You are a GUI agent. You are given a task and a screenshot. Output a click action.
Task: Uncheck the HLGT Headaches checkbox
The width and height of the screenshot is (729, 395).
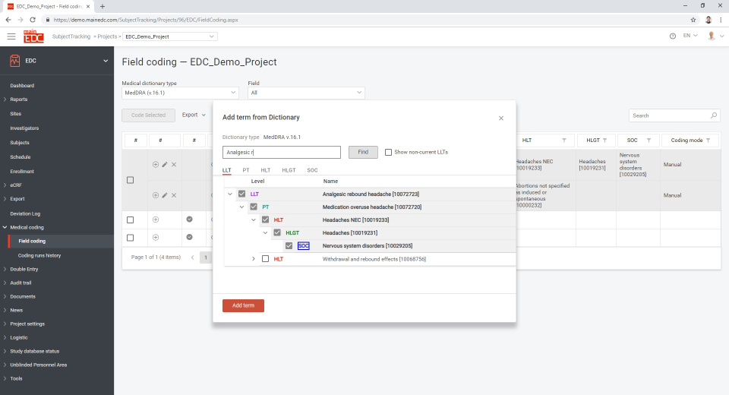[277, 232]
